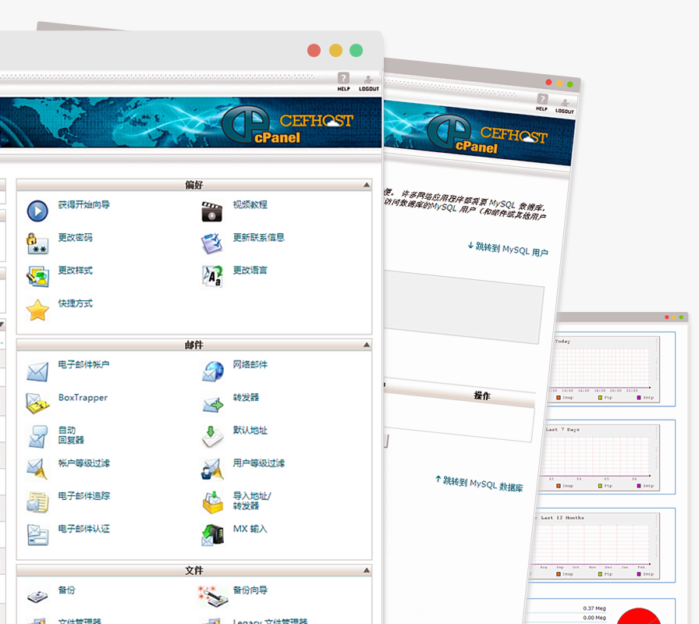Viewport: 699px width, 624px height.
Task: Jump to 跳转到 MySQL 数据库 link
Action: 479,484
